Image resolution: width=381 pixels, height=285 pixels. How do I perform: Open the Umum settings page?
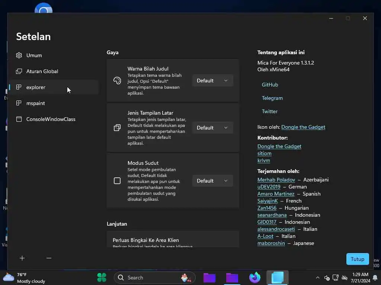tap(54, 56)
